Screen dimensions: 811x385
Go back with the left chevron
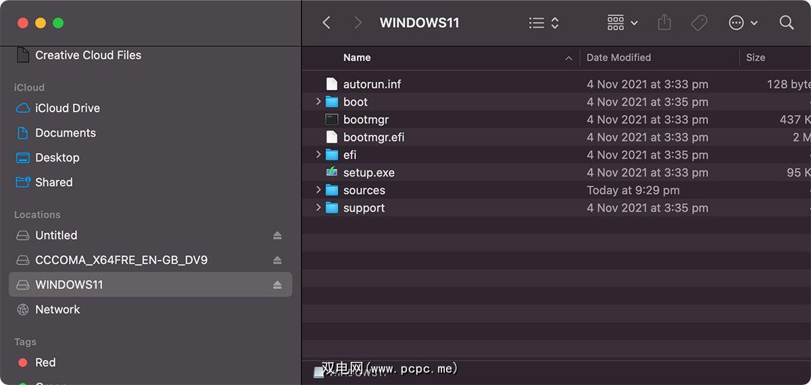[326, 23]
